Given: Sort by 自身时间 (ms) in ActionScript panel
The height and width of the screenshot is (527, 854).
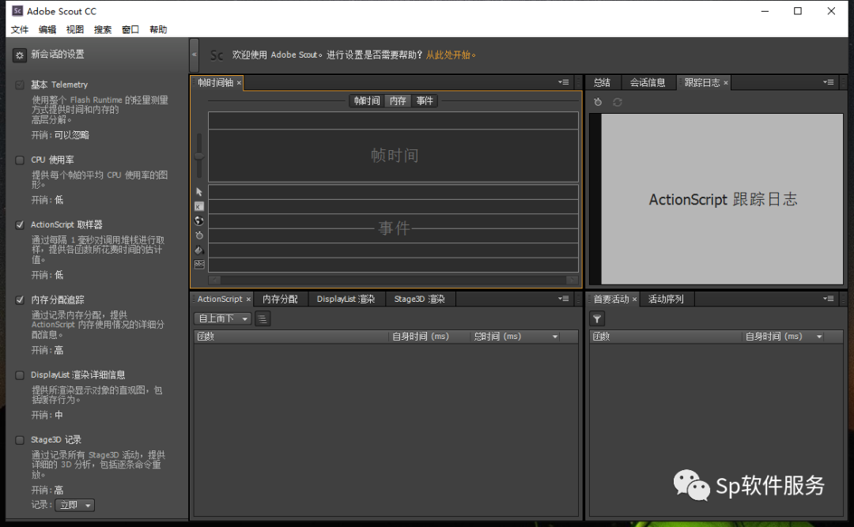Looking at the screenshot, I should click(x=429, y=337).
